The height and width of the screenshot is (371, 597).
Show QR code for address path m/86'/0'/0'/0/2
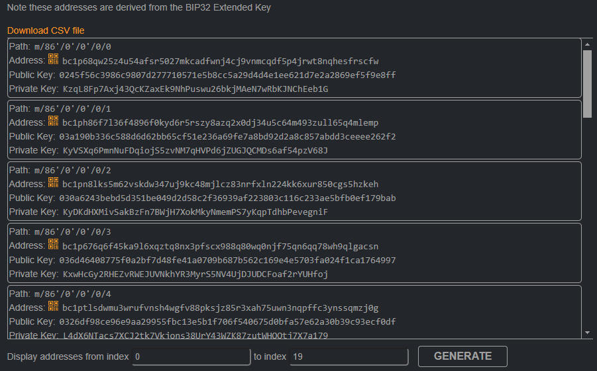coord(53,183)
